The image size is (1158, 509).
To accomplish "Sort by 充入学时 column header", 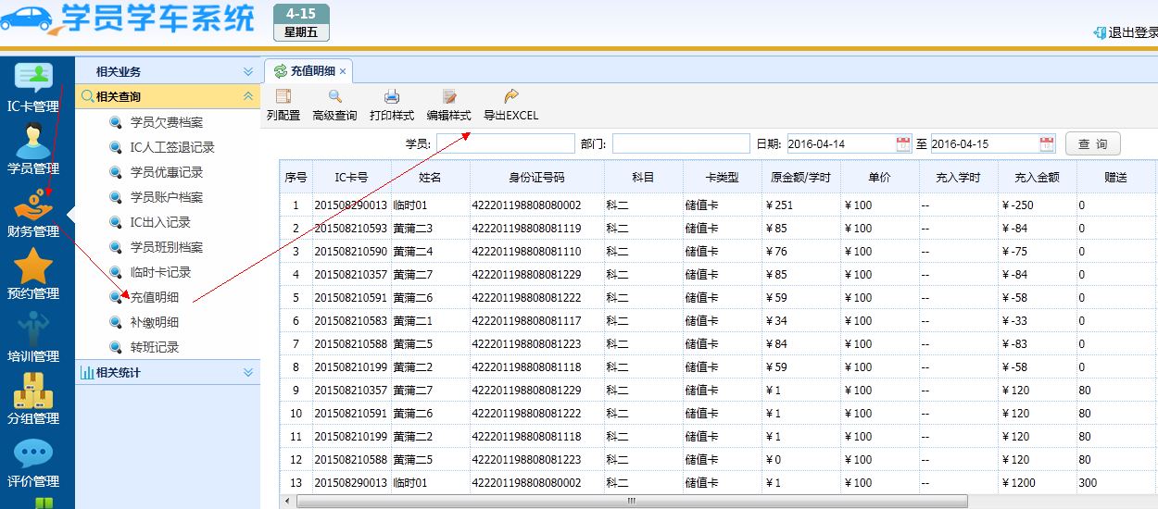I will tap(958, 177).
